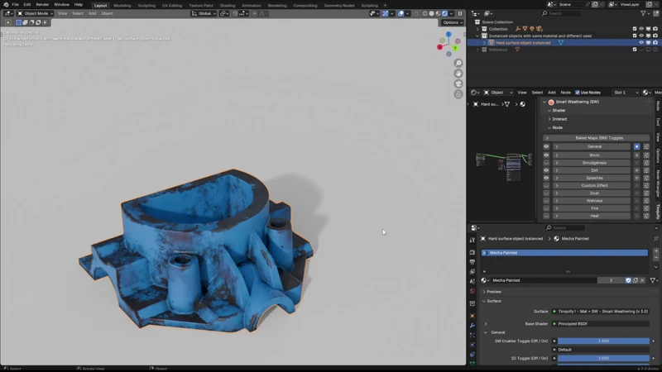Open the viewport Options dropdown
Screen dimensions: 662x372
(453, 22)
